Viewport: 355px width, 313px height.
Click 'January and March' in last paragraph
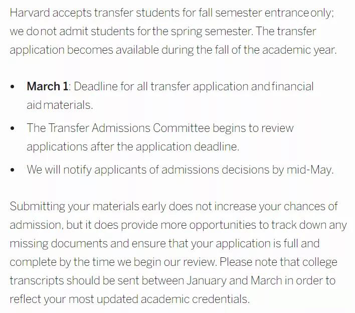coord(234,280)
